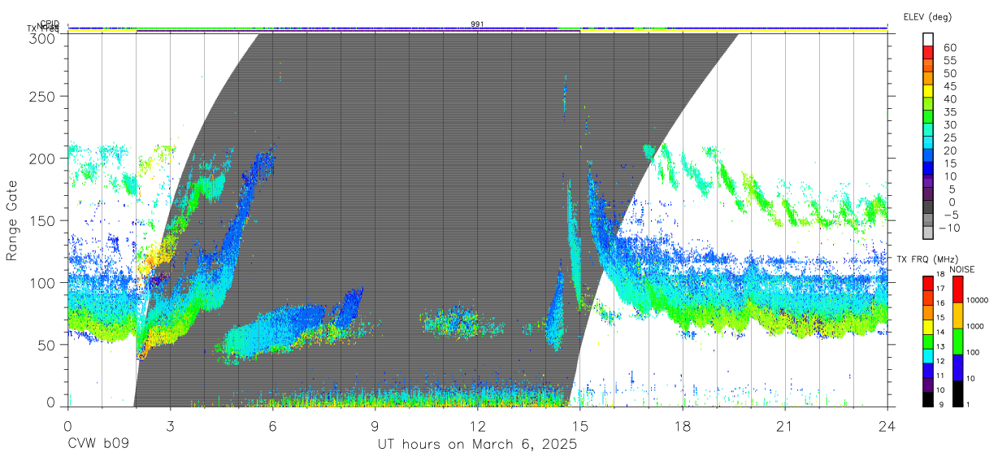Click the 150 tick on Range Gate axis

42,220
